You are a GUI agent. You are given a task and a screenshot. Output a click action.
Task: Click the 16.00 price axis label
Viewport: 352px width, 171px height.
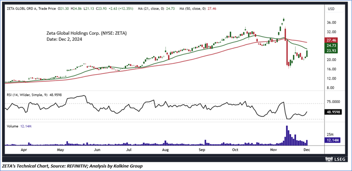tap(332, 69)
